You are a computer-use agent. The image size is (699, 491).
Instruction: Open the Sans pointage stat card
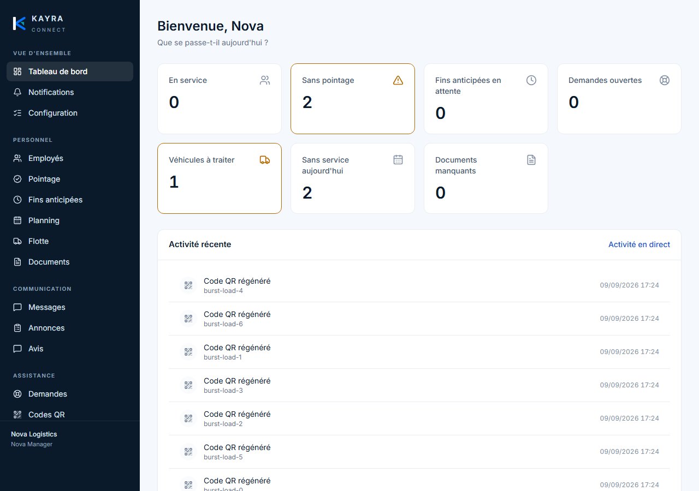(353, 99)
